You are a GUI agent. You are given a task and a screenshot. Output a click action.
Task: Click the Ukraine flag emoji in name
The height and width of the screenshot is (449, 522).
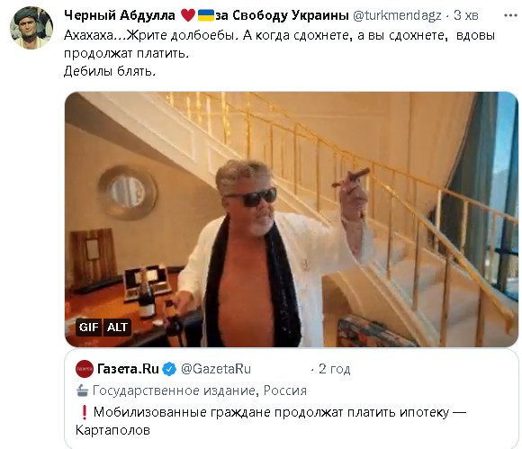(x=206, y=15)
